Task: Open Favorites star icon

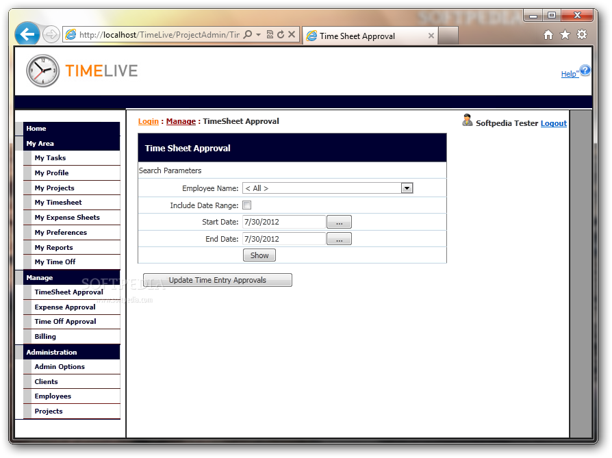Action: (565, 35)
